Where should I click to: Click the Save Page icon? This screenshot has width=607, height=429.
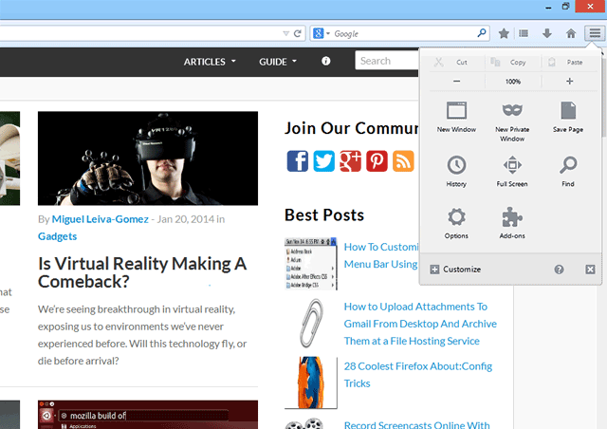pos(568,114)
